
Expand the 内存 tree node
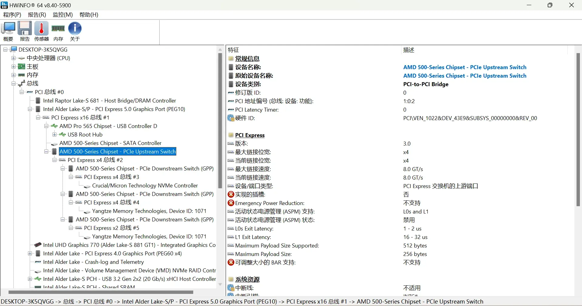coord(13,75)
